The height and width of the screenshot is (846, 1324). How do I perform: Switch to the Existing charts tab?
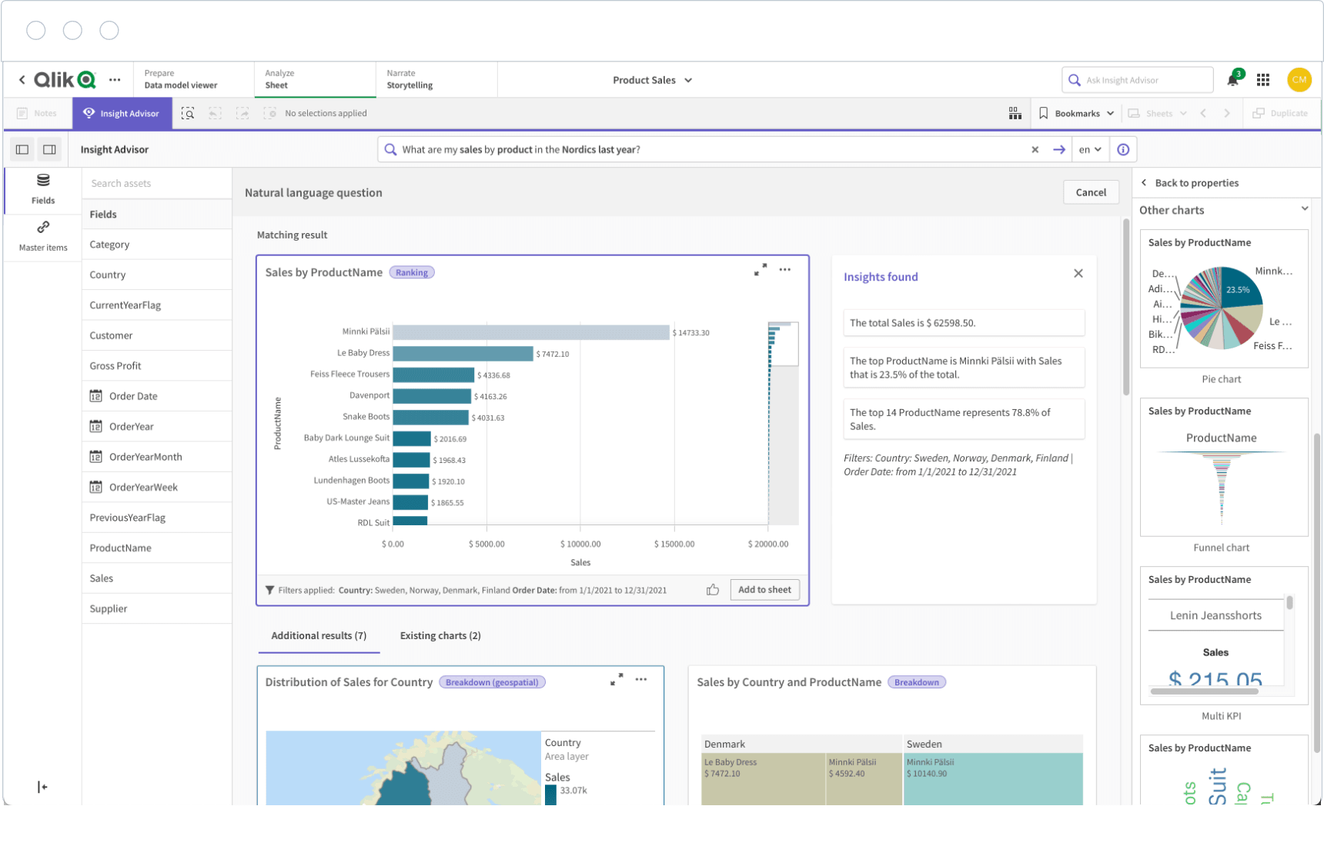point(440,636)
